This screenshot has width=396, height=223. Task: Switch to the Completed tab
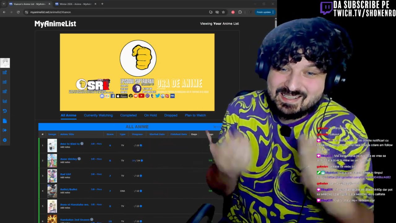pos(128,115)
